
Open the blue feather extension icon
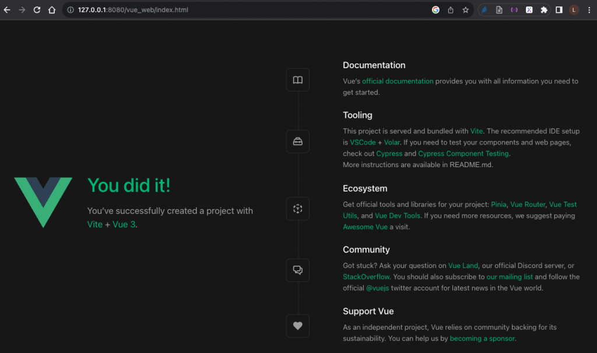point(484,10)
